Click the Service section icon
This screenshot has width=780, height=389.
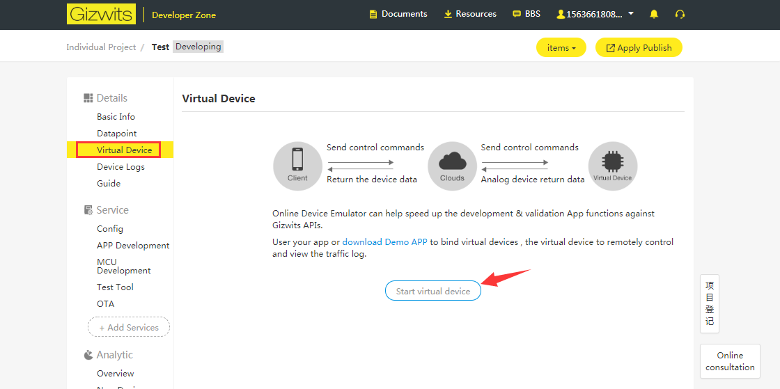pos(88,210)
